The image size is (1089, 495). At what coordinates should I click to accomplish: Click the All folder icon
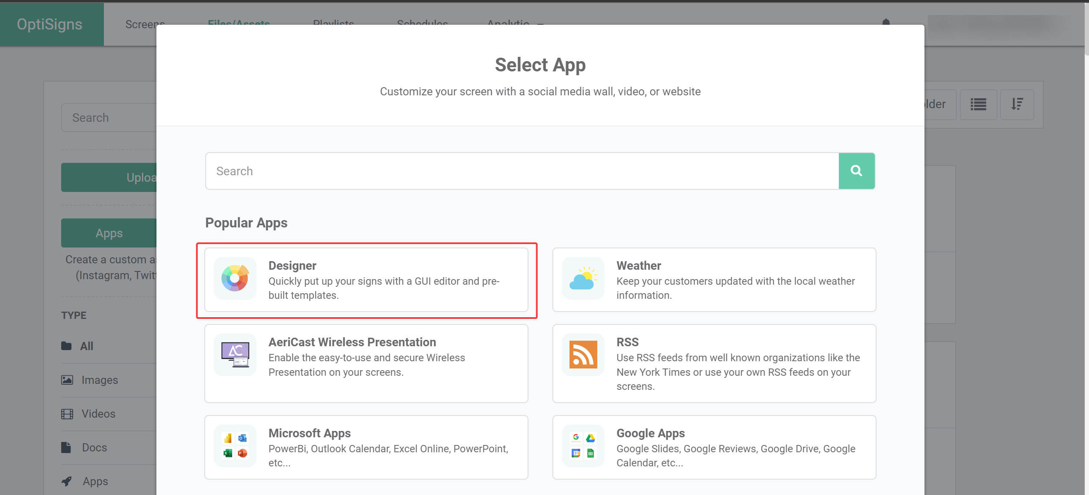66,346
